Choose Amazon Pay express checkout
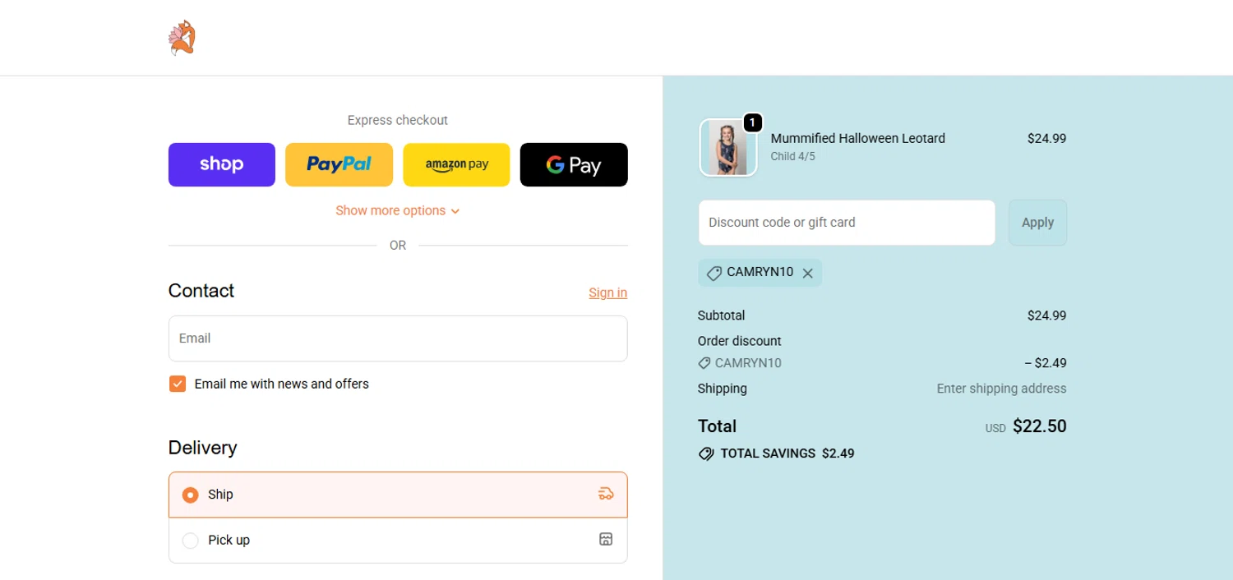Viewport: 1233px width, 580px height. 456,164
